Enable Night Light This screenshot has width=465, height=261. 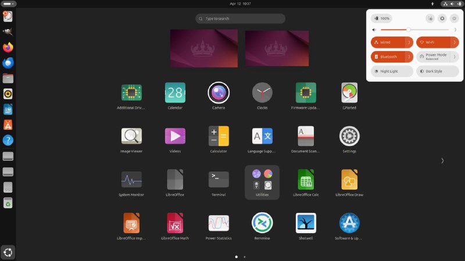(392, 71)
